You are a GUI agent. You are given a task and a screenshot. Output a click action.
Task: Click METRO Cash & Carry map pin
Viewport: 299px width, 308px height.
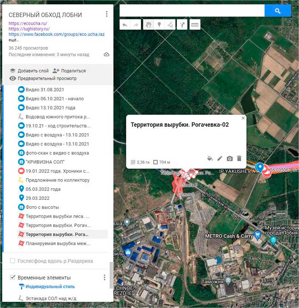coord(257,235)
